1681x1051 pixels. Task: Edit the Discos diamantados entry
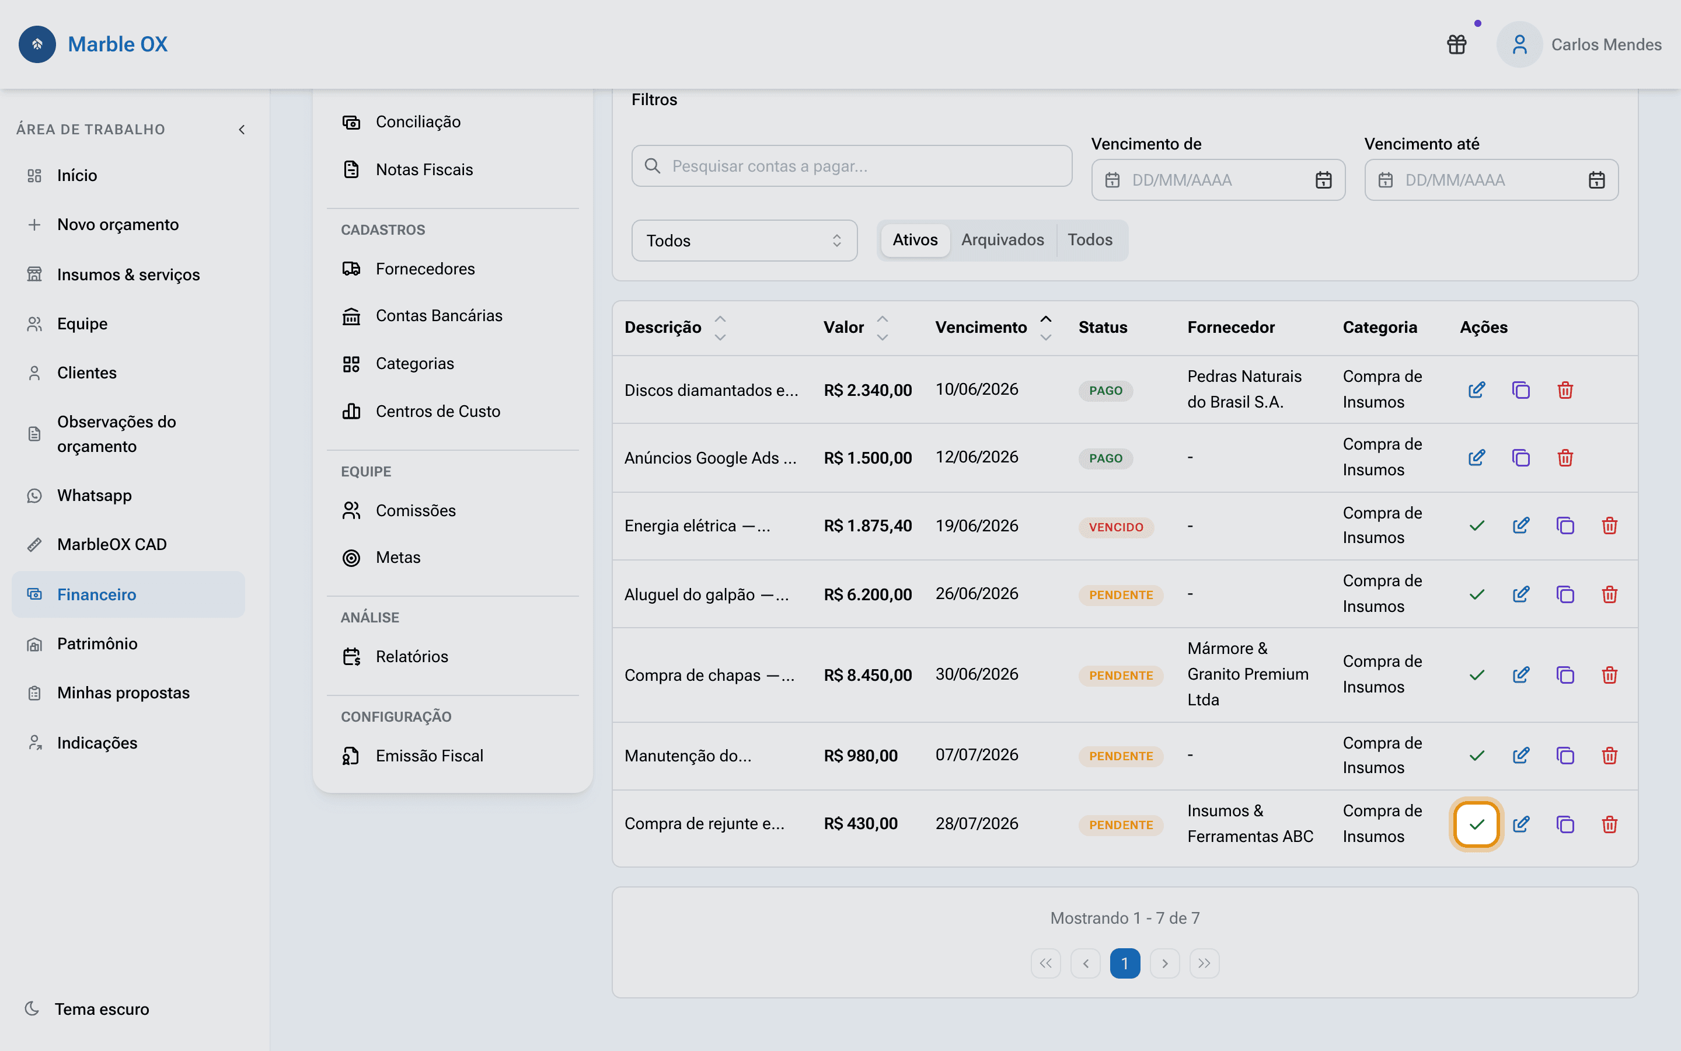tap(1477, 390)
